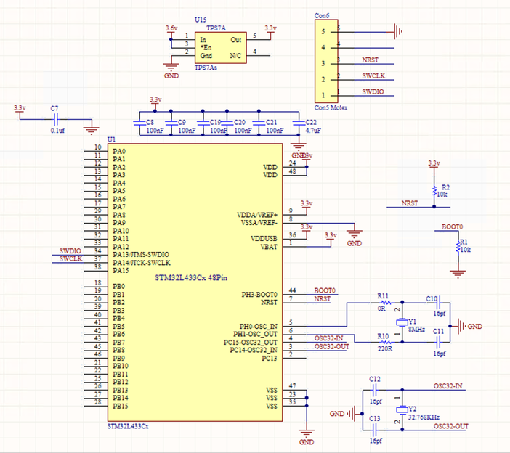Click the SWCLK net label at pin 37

[70, 258]
